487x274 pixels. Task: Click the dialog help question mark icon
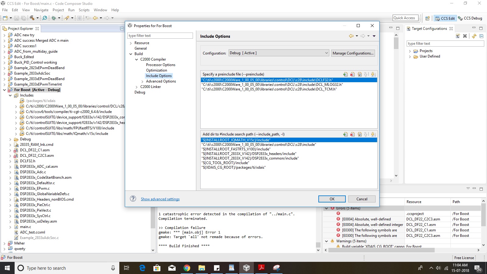pos(133,199)
